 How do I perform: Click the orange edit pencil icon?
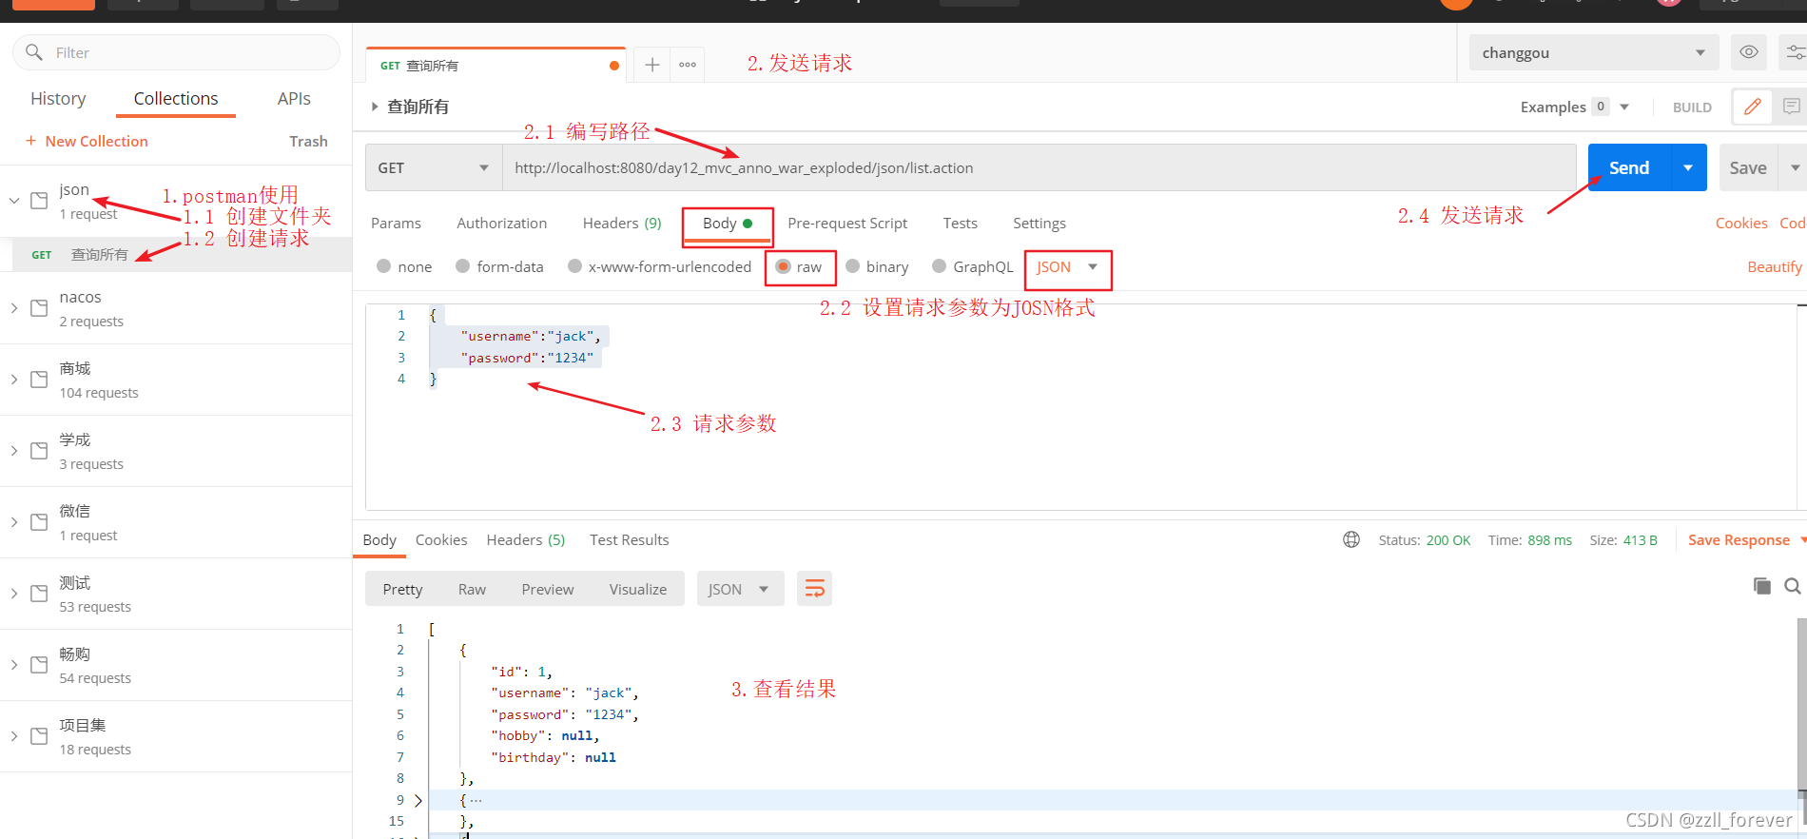pos(1752,107)
